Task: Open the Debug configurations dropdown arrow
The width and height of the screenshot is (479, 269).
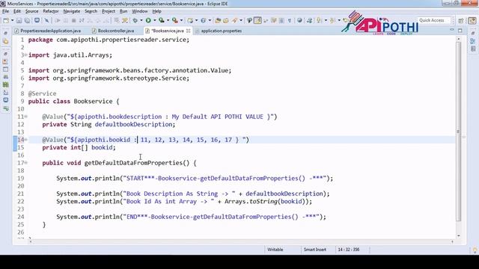Action: click(141, 20)
